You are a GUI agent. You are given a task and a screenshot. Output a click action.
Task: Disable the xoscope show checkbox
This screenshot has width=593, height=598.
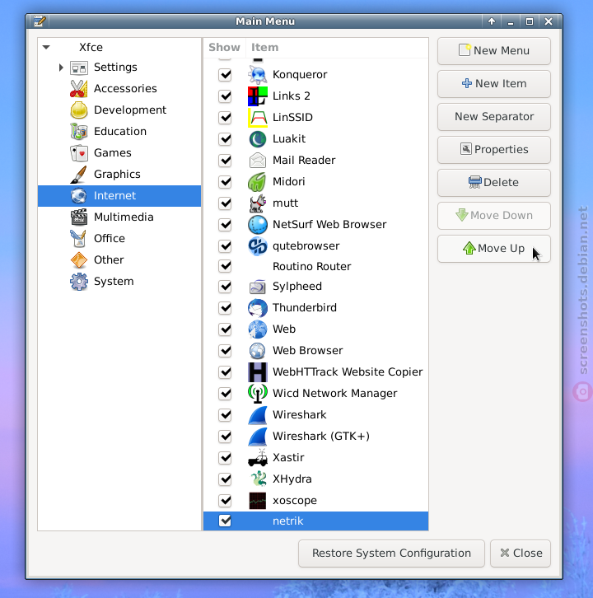[x=225, y=500]
